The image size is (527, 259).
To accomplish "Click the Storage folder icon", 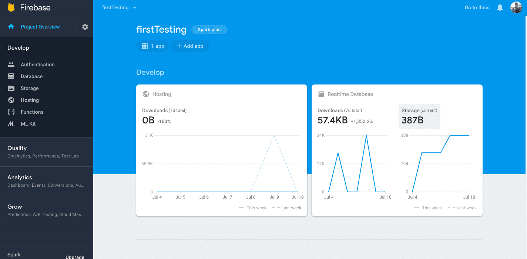I will [11, 88].
